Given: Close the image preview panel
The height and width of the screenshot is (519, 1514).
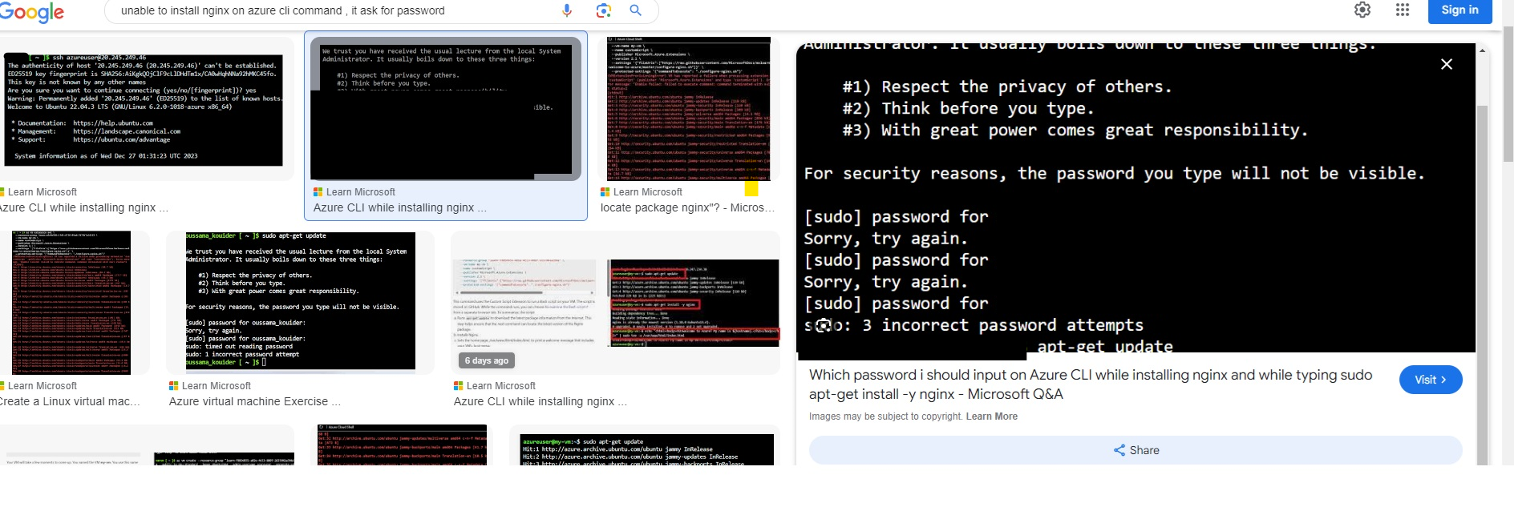Looking at the screenshot, I should coord(1447,64).
